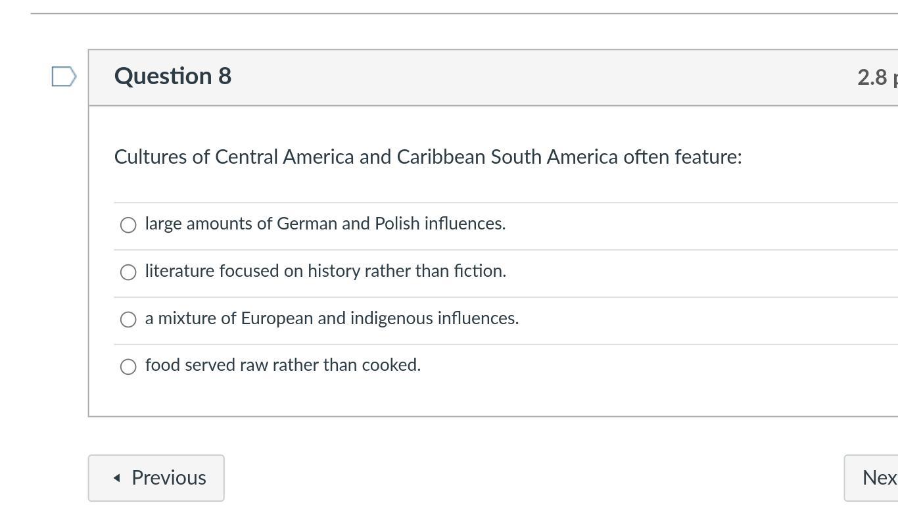Image resolution: width=898 pixels, height=505 pixels.
Task: Choose the literature focused on history radio button
Action: (x=128, y=272)
